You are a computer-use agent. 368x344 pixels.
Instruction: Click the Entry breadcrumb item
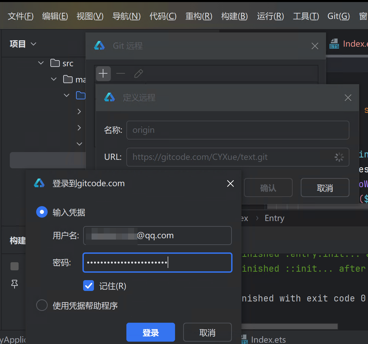[275, 218]
